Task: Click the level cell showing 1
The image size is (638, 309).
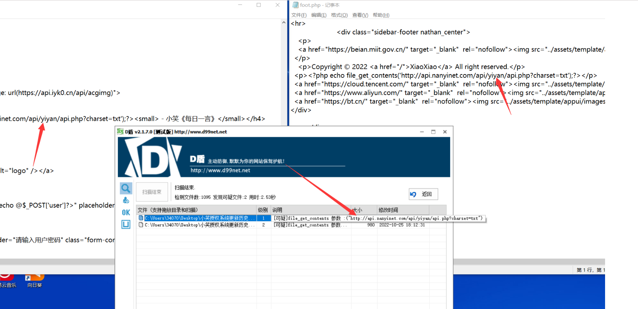Action: 263,218
